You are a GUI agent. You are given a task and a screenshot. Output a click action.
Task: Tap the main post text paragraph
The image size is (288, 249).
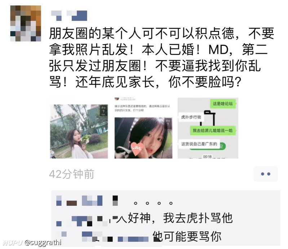pyautogui.click(x=161, y=57)
